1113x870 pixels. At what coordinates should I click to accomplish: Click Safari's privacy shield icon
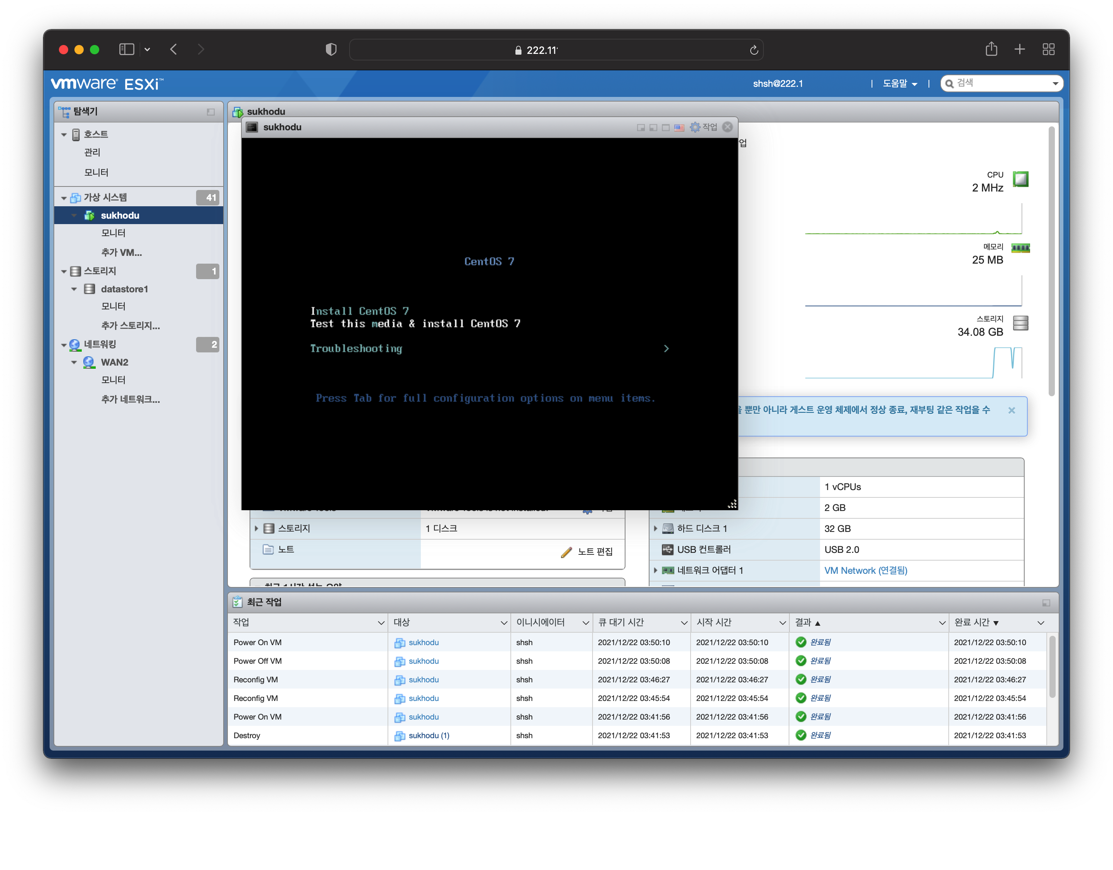(331, 50)
